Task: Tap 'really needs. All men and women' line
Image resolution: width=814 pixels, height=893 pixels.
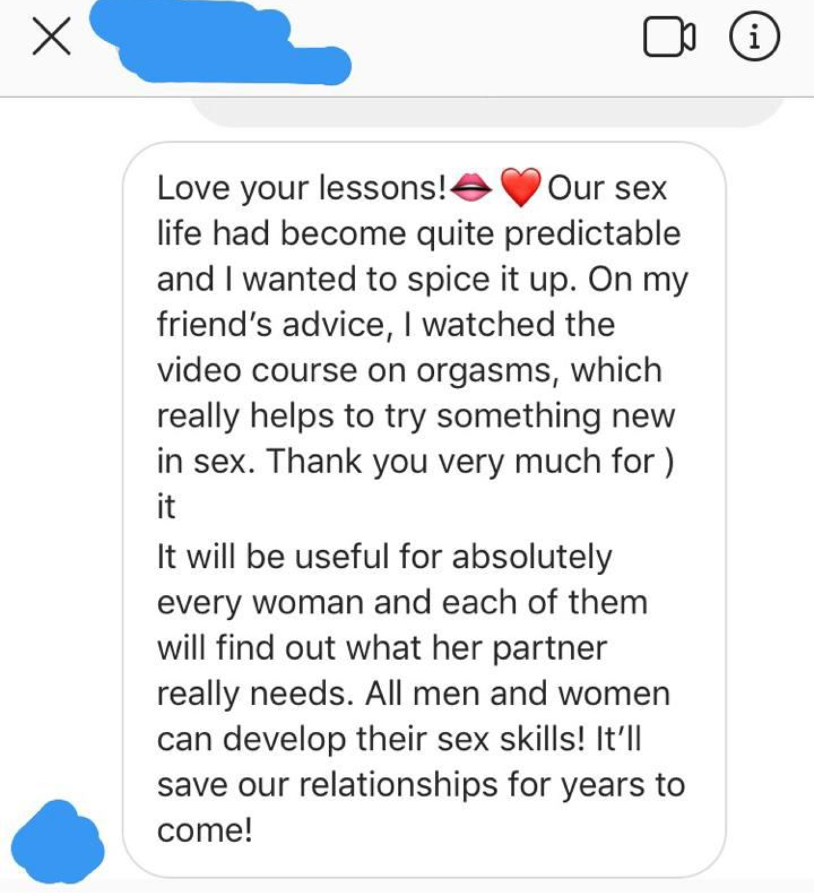Action: pyautogui.click(x=414, y=694)
